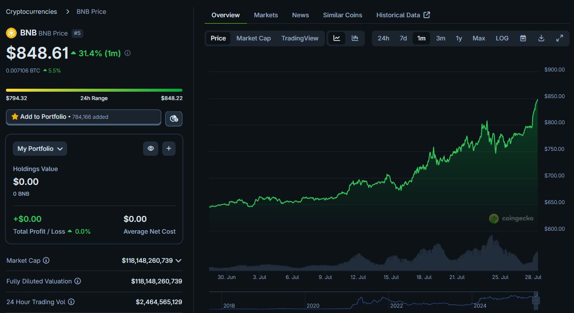Switch the chart to Market Cap

253,38
